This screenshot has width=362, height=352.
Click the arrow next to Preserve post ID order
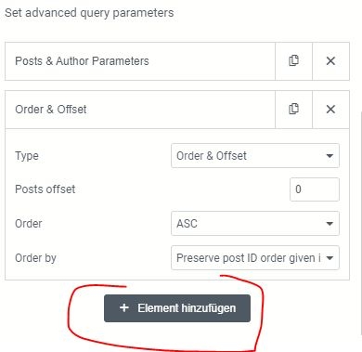click(x=330, y=258)
